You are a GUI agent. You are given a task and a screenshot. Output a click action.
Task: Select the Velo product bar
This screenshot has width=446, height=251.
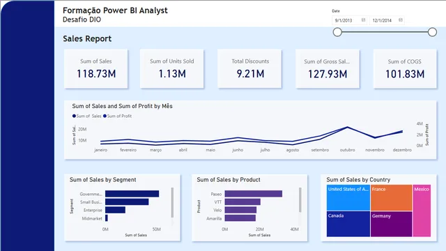[x=240, y=210]
